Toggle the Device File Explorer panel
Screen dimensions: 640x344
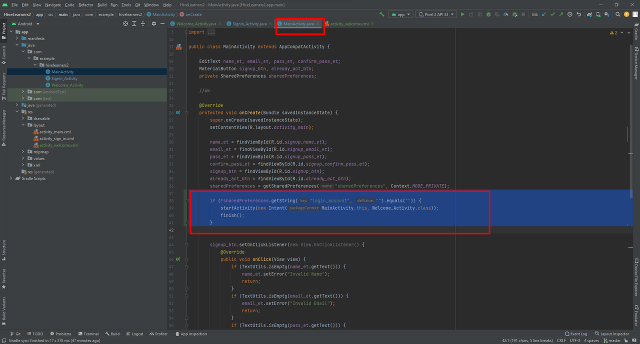[636, 277]
